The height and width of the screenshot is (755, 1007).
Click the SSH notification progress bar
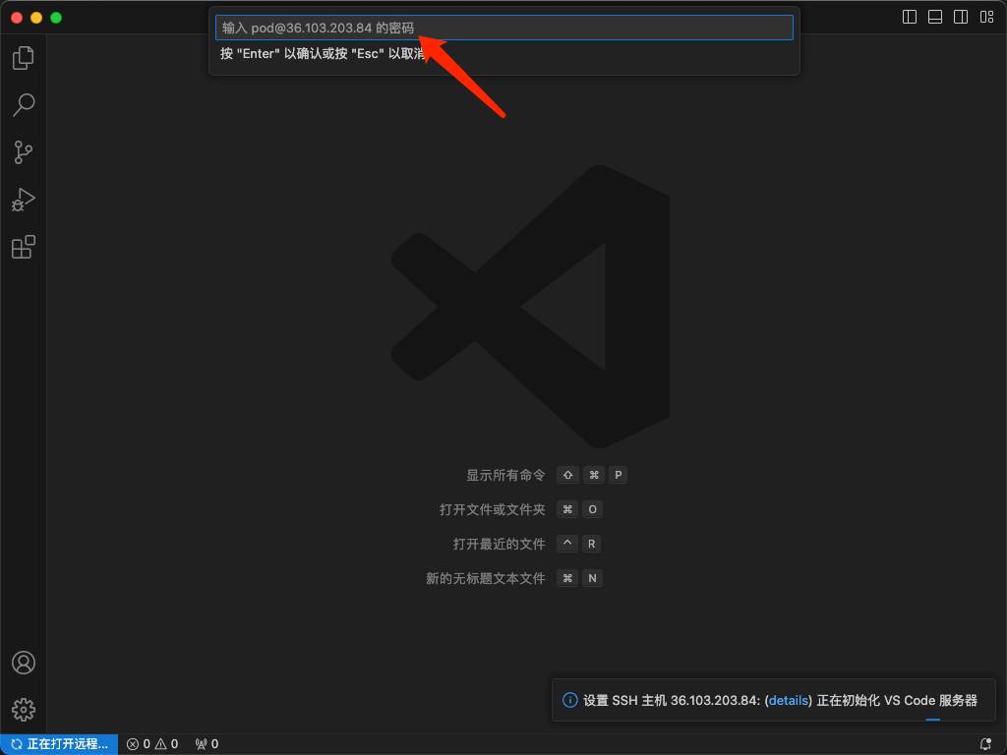coord(933,720)
